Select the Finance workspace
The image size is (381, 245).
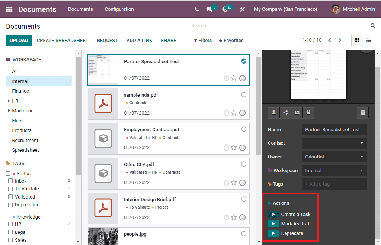(20, 91)
